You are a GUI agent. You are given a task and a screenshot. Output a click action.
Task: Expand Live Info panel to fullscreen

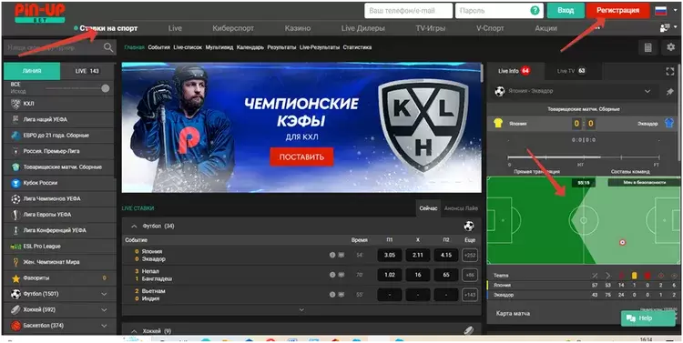point(670,71)
